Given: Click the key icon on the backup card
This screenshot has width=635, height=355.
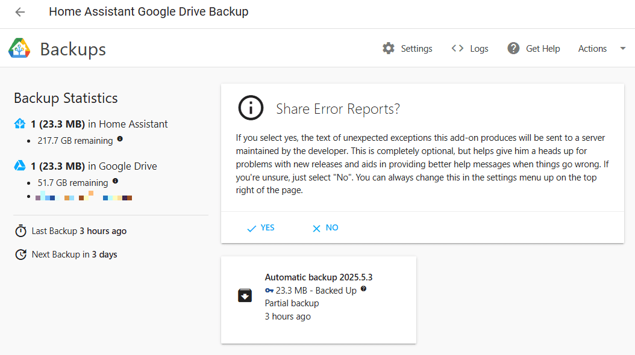Looking at the screenshot, I should 269,290.
